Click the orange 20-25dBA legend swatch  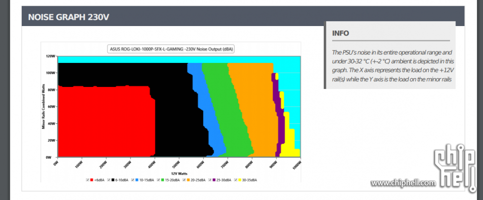coord(188,180)
